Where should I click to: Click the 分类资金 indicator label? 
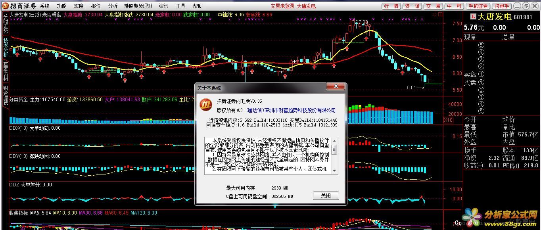tap(19, 100)
